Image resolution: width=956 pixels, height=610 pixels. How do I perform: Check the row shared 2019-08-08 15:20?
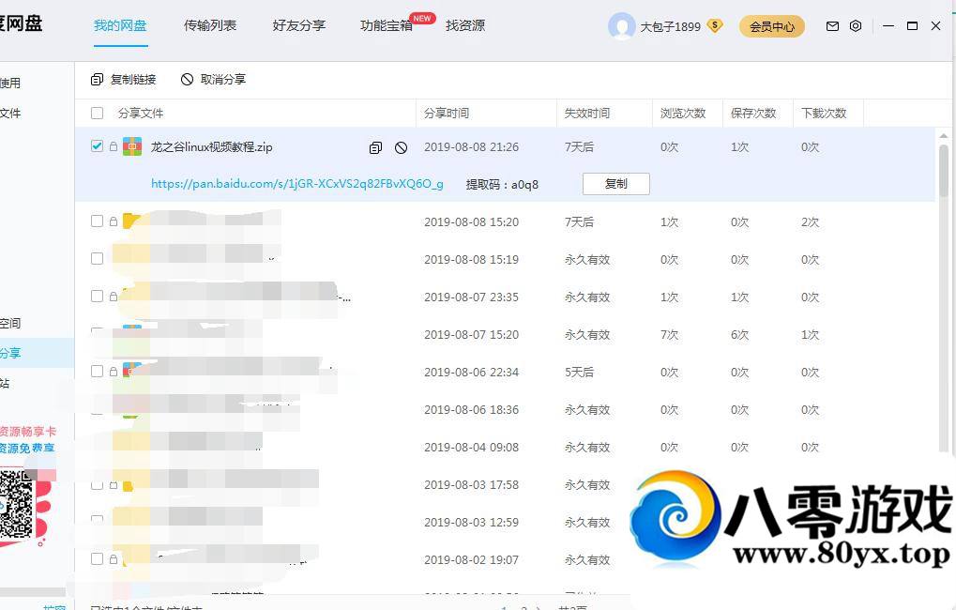97,221
